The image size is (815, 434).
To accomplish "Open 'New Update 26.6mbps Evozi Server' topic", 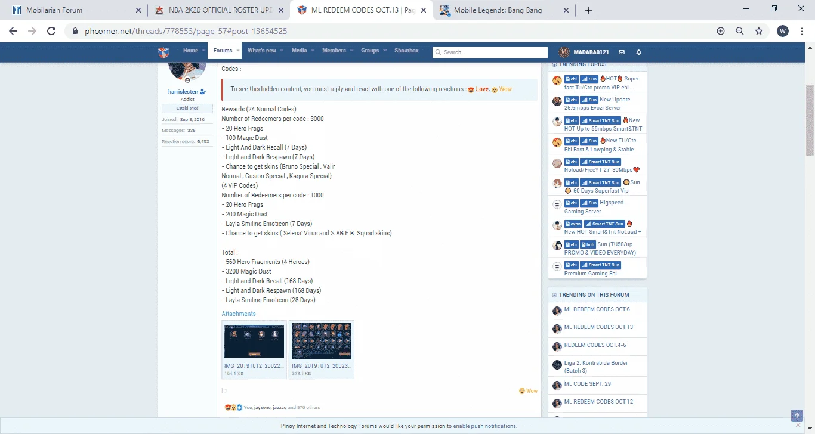I will click(597, 104).
